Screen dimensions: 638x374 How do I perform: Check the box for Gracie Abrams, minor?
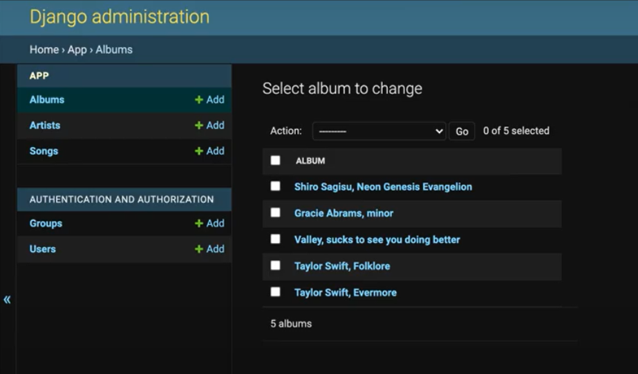pyautogui.click(x=276, y=213)
